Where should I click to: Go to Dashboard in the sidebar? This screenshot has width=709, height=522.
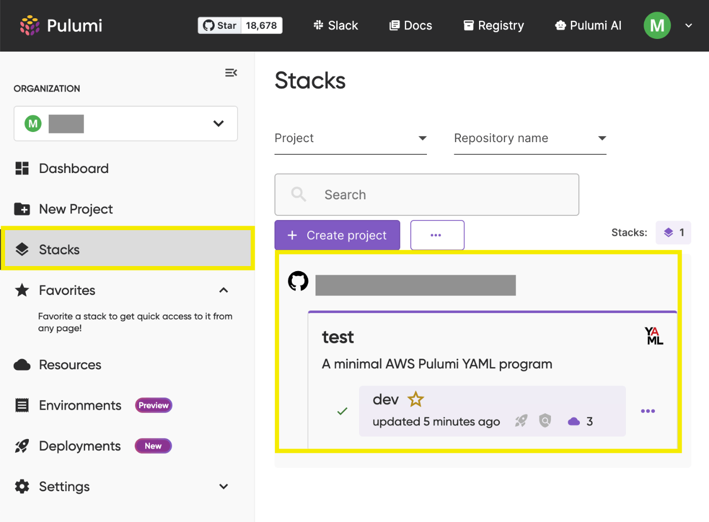point(73,168)
